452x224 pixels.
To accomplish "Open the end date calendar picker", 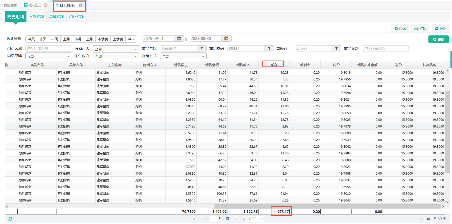I will [x=226, y=39].
